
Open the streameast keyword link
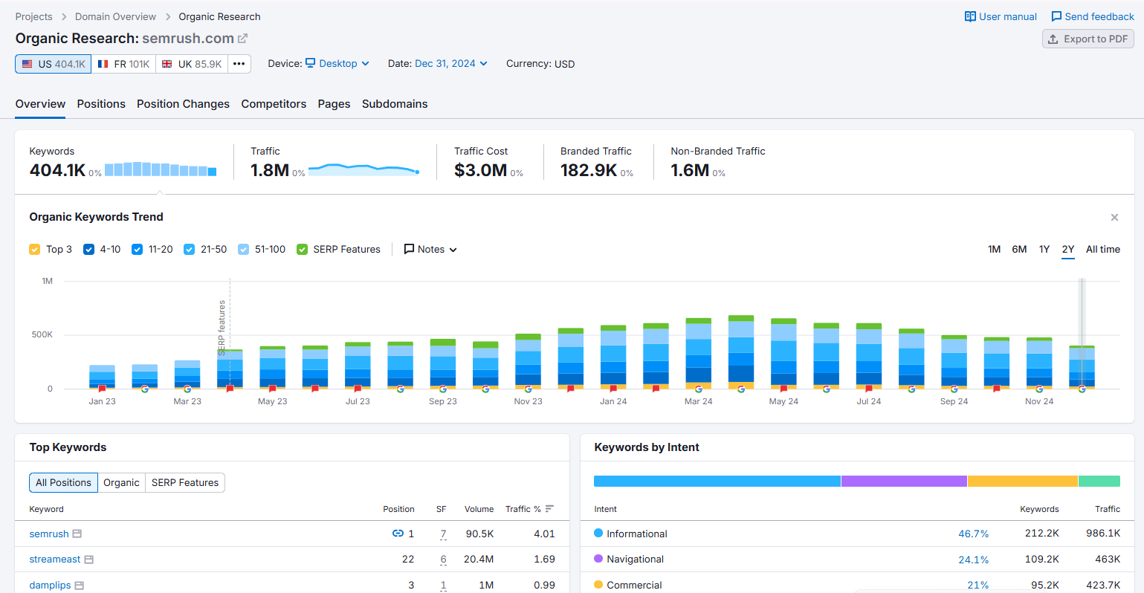pyautogui.click(x=55, y=560)
